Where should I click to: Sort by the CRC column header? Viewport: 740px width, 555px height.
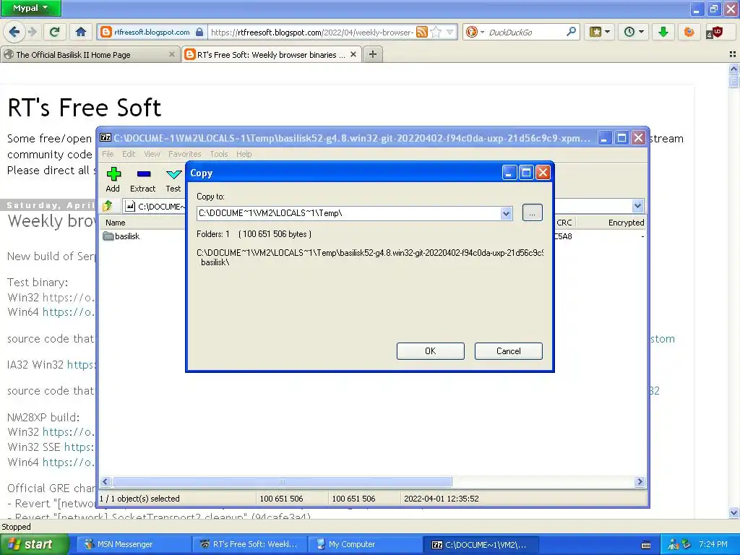tap(564, 223)
